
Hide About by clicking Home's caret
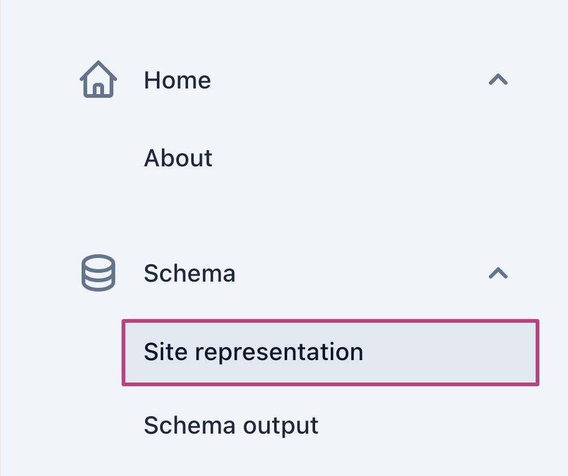[498, 79]
